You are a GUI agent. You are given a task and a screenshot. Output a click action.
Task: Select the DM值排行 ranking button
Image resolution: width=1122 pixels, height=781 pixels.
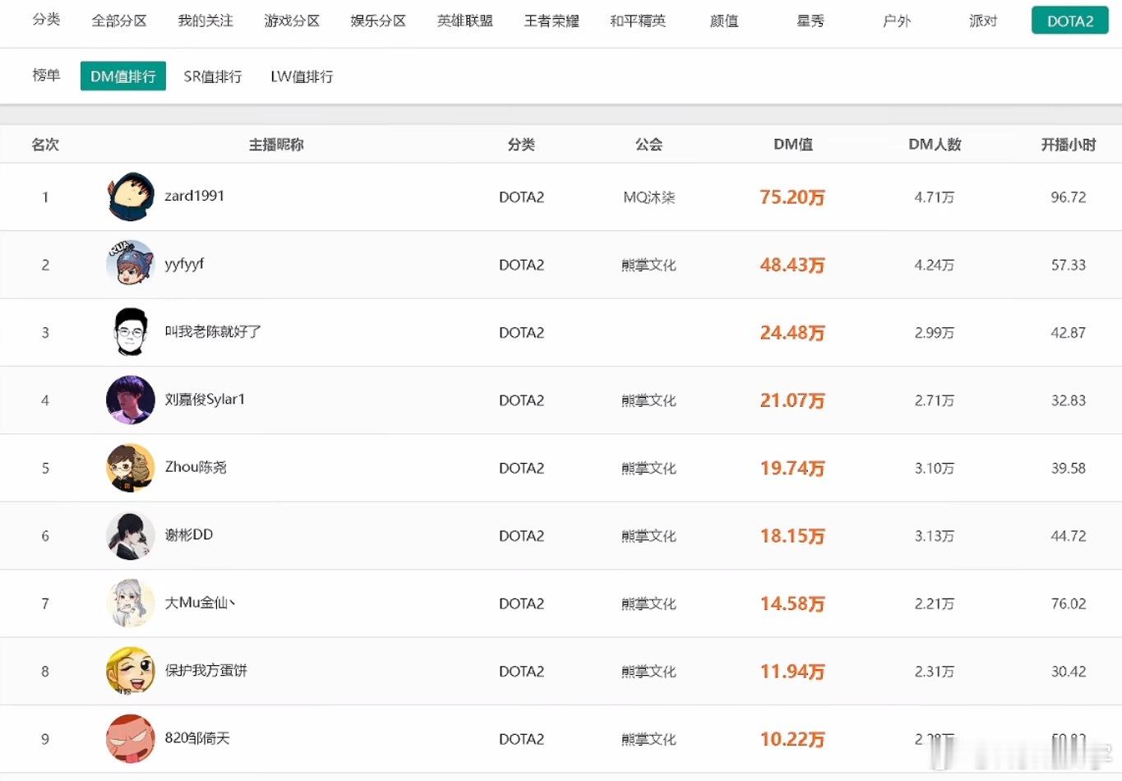click(x=123, y=76)
